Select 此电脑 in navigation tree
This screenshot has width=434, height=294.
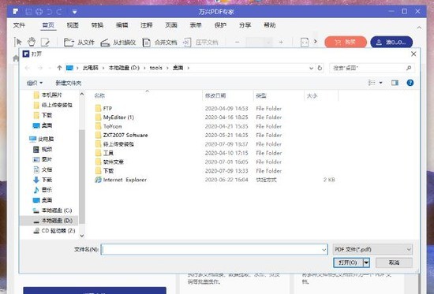click(46, 139)
